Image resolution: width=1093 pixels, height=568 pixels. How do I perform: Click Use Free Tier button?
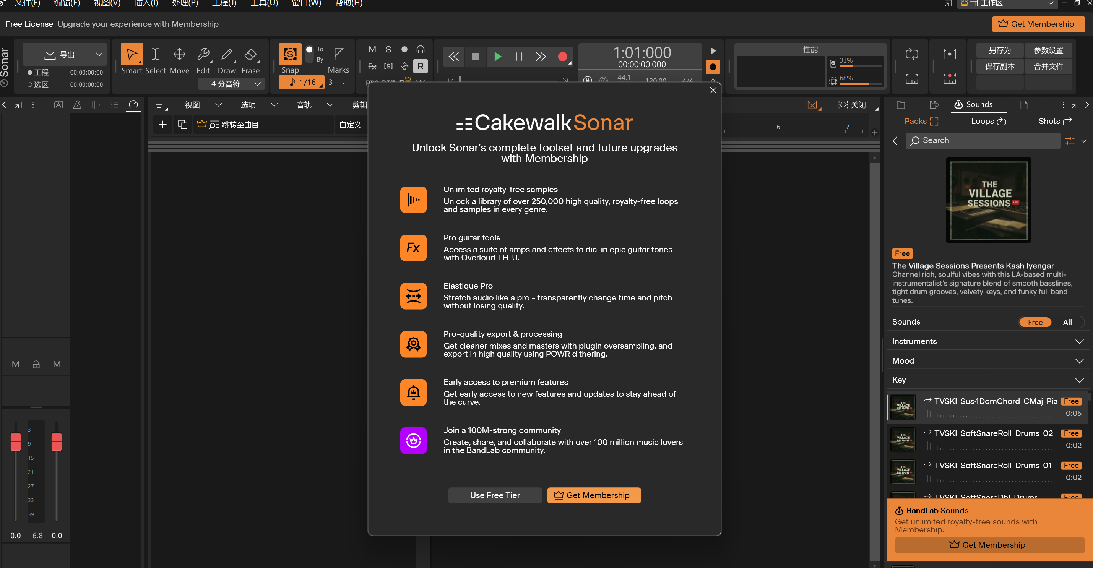point(495,495)
